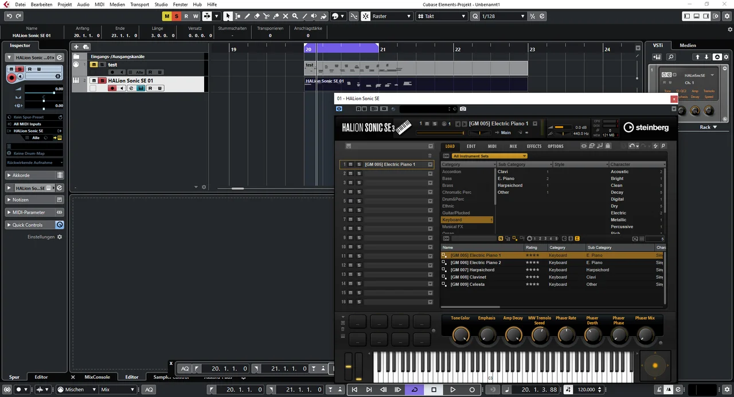734x397 pixels.
Task: Mute HALion slot 1 Electric Piano
Action: coord(351,164)
